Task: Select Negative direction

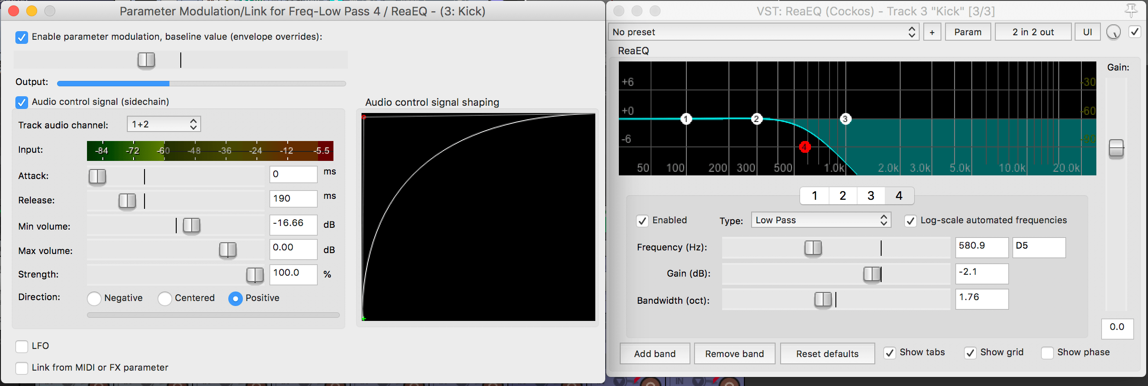Action: 94,298
